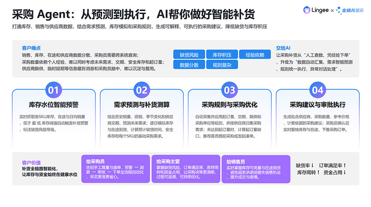Screen dimensions: 371x207
Task: Select the 04 circle badge
Action: coord(318,90)
